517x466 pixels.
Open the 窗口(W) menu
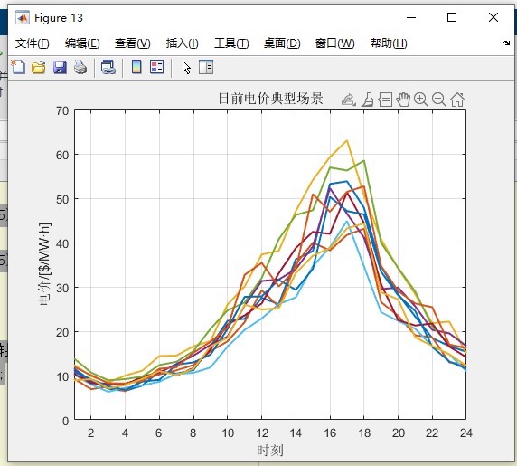click(x=335, y=43)
